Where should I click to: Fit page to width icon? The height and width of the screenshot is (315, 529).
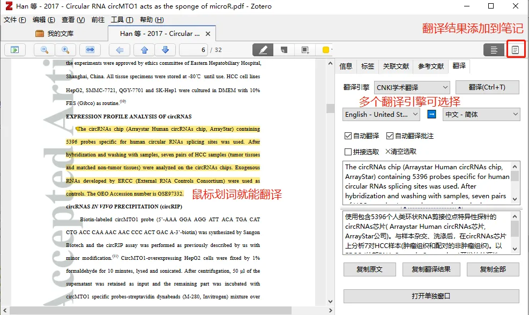(90, 50)
